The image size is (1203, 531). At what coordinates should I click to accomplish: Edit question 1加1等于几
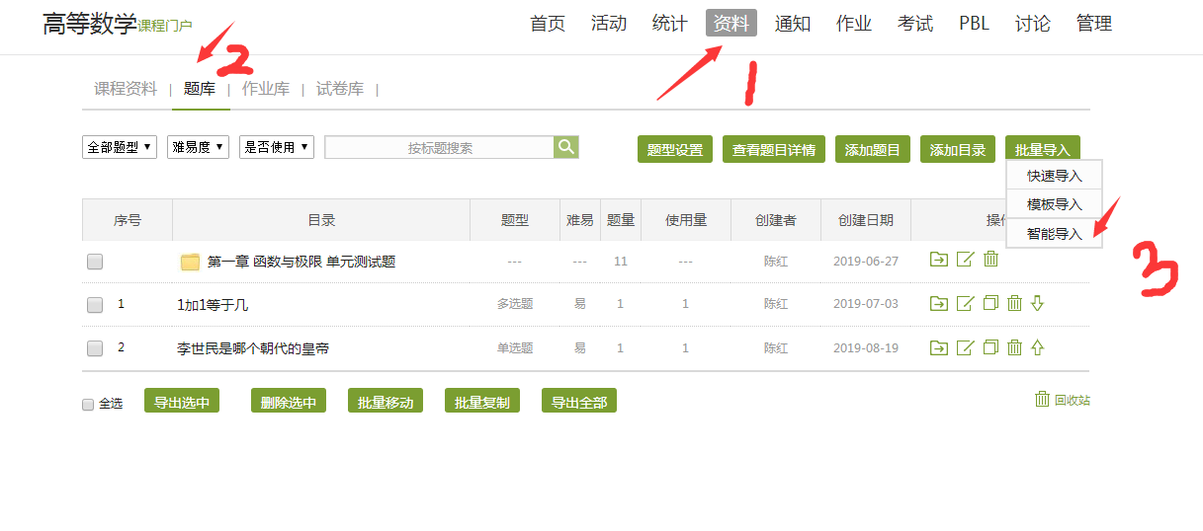(965, 303)
